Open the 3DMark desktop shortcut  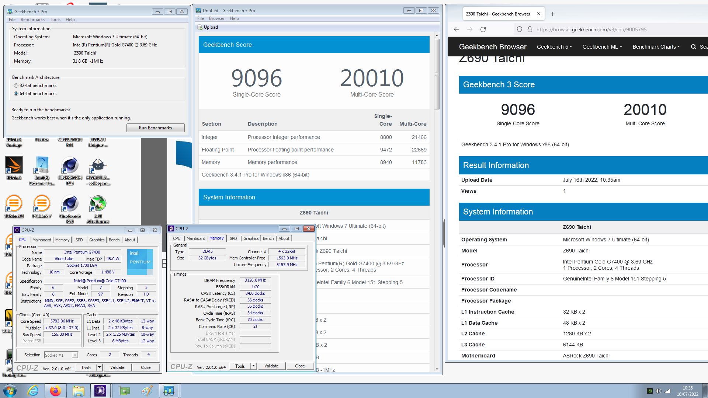point(14,168)
